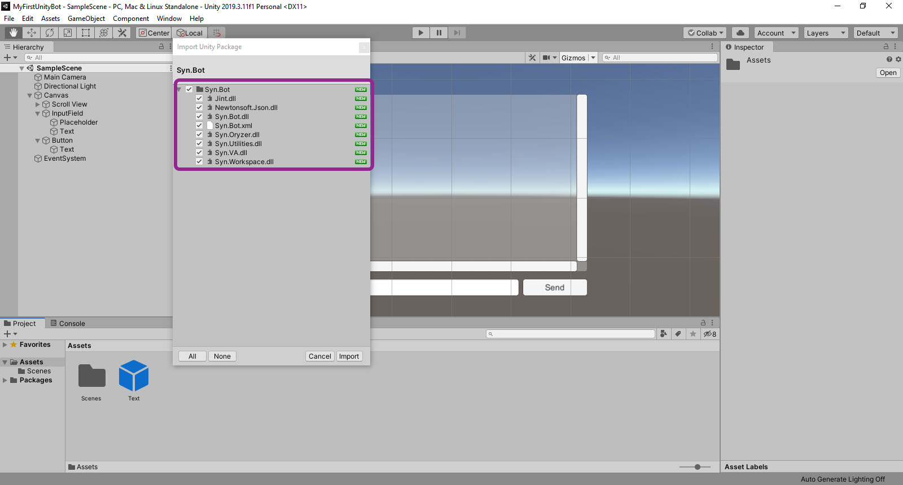Uncheck Jint.dll checkbox
Screen dimensions: 903x485
tap(199, 98)
